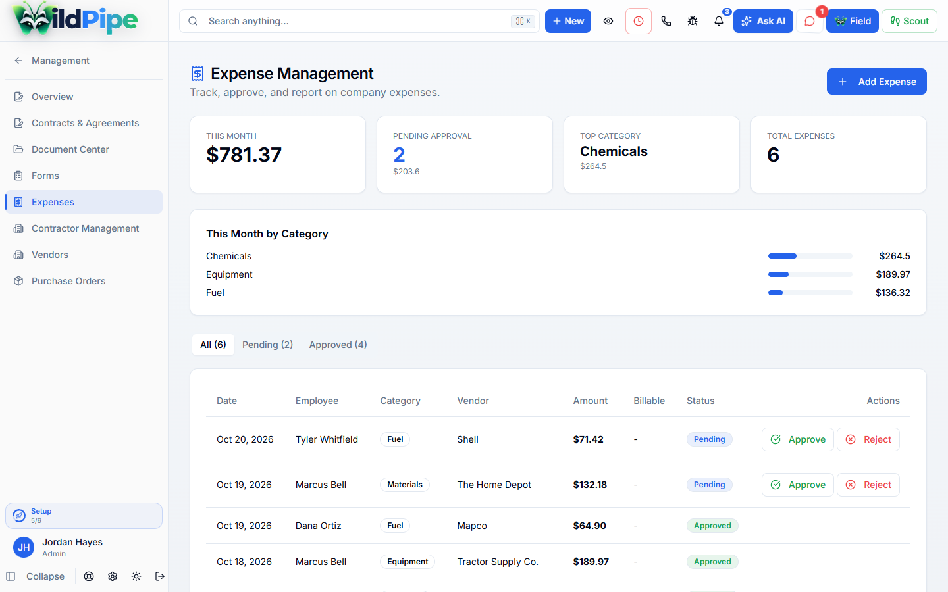Click the phone icon in top bar

click(x=666, y=21)
